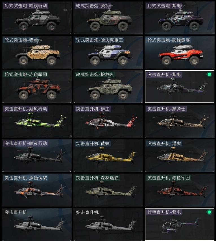Select the tiger-striped 轮式突击炮-猎虎 skin
This screenshot has width=216, height=241.
coord(37,52)
